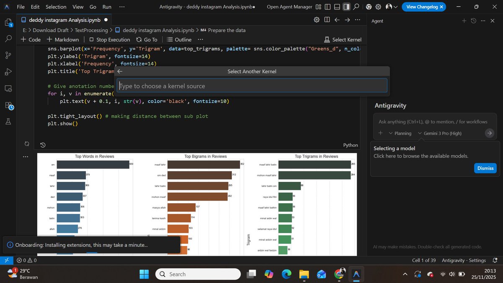Open the remote window indicator in status bar

[6, 260]
